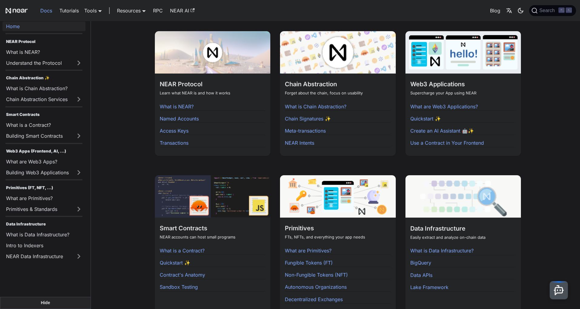The image size is (580, 309).
Task: Open Decentralized Exchanges link
Action: [314, 299]
